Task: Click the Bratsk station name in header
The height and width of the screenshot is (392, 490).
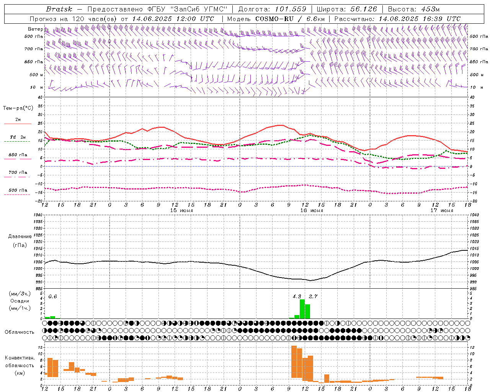Action: tap(59, 9)
